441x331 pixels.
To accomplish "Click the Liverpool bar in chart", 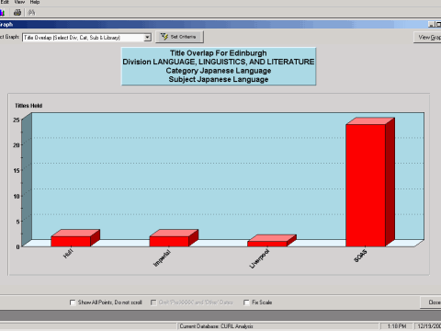I will coord(267,244).
